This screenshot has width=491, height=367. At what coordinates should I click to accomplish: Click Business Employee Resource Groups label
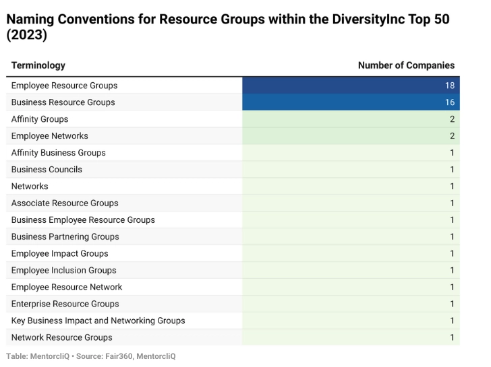(83, 220)
